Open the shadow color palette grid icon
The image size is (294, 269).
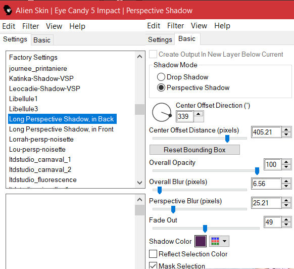click(x=215, y=241)
